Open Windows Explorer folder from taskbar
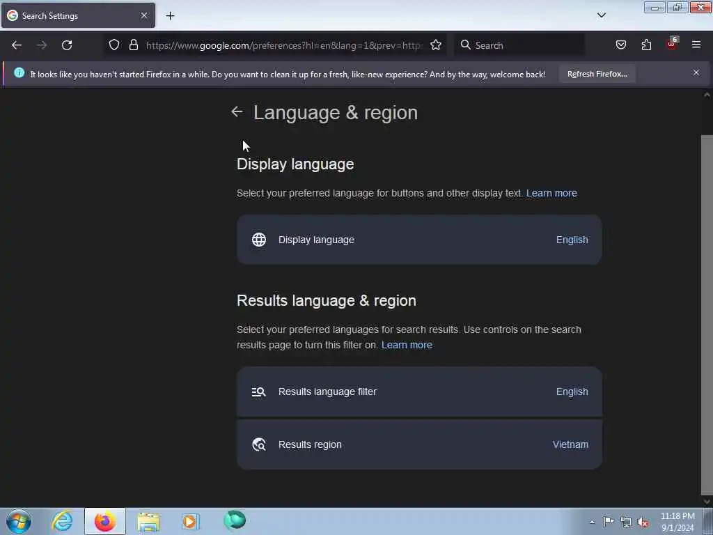This screenshot has width=713, height=535. point(148,521)
